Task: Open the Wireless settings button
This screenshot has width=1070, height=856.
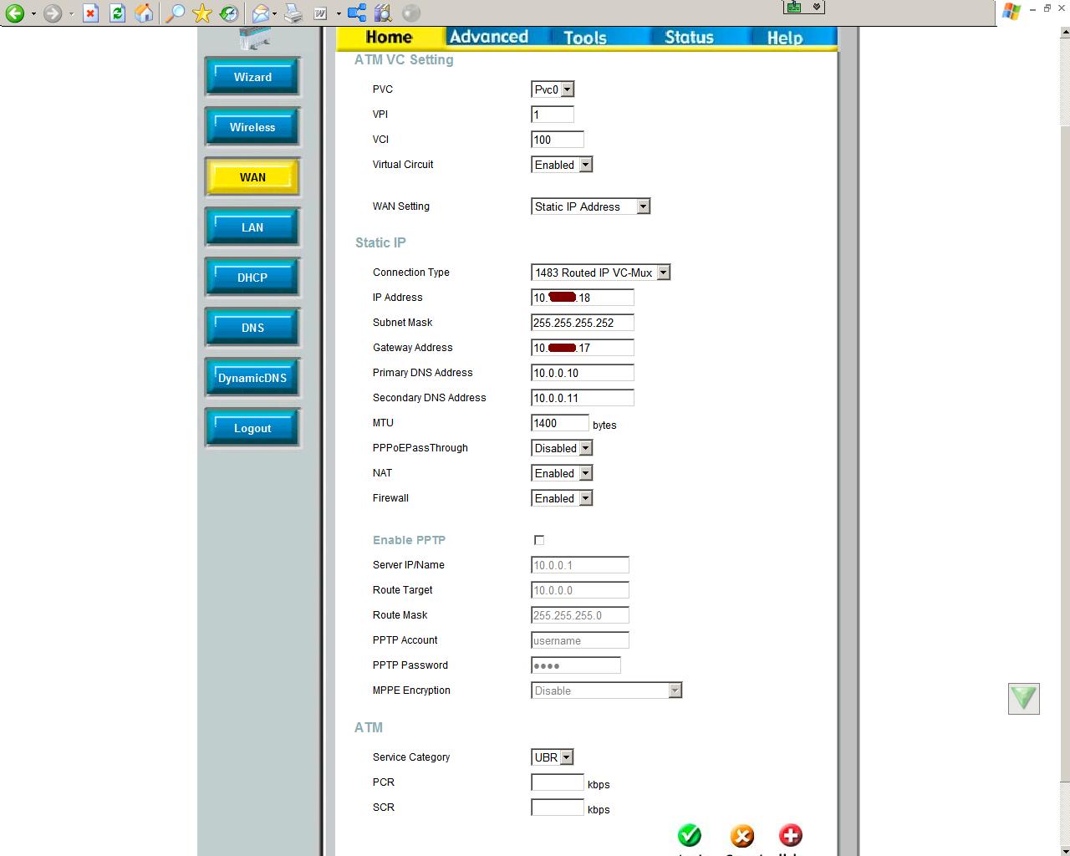Action: [x=252, y=127]
